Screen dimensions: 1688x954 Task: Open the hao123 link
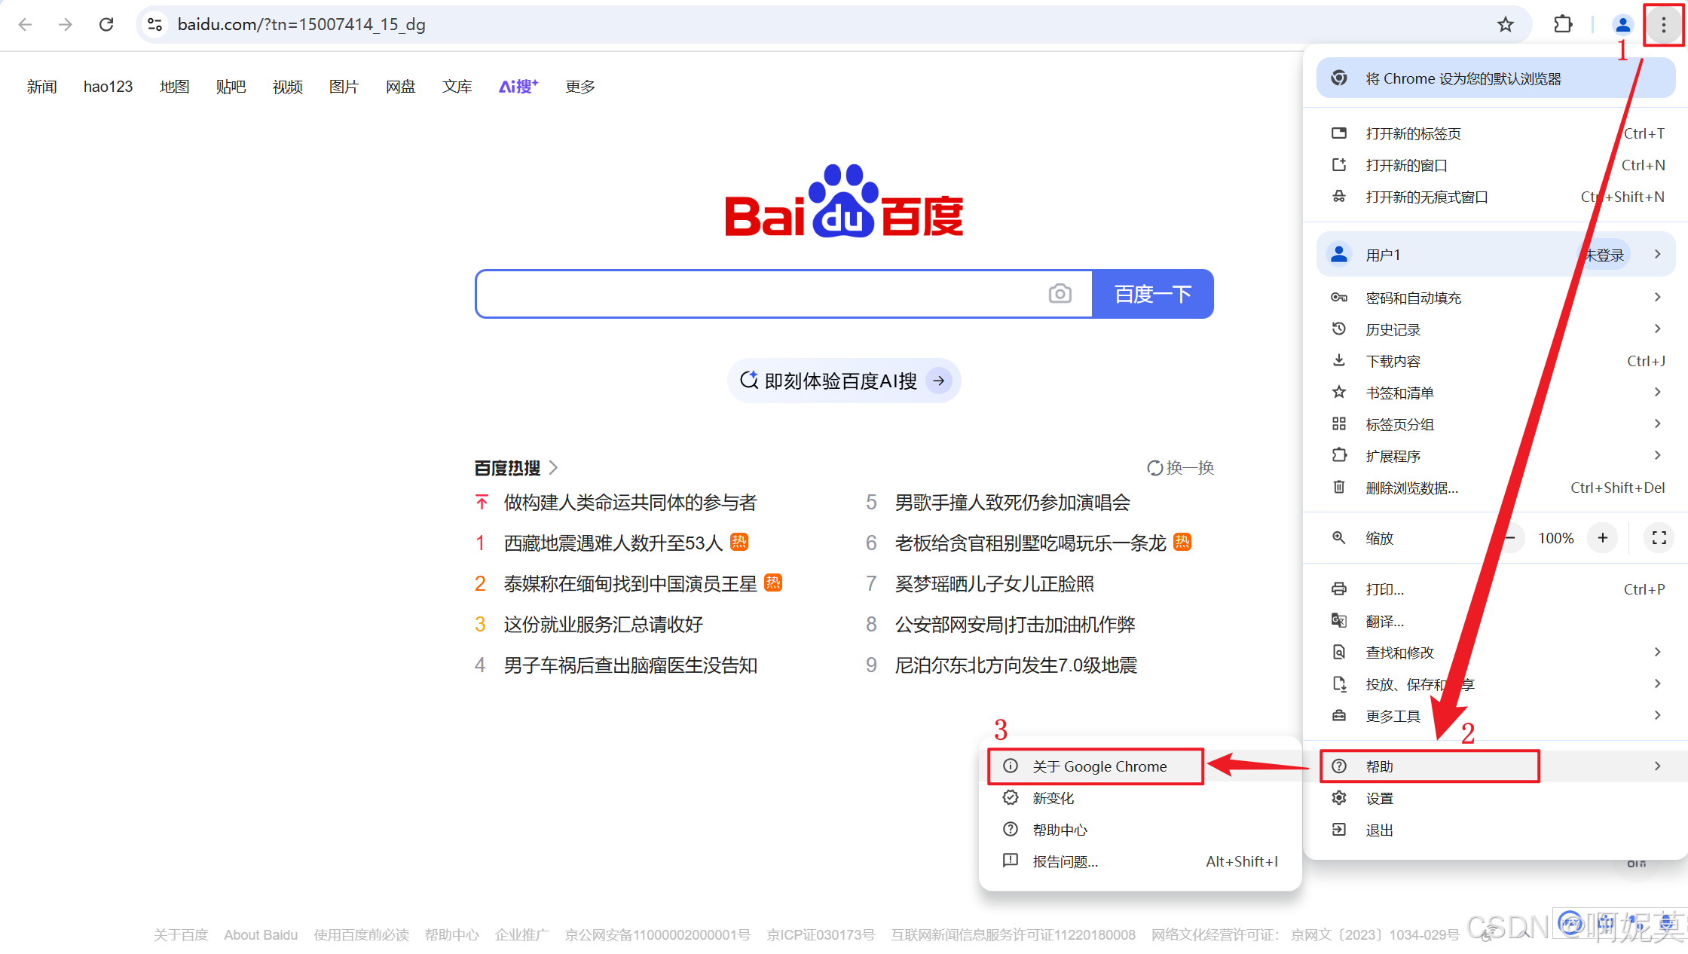(108, 87)
